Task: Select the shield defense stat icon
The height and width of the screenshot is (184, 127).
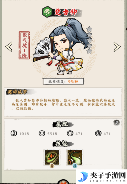Action: click(x=70, y=134)
